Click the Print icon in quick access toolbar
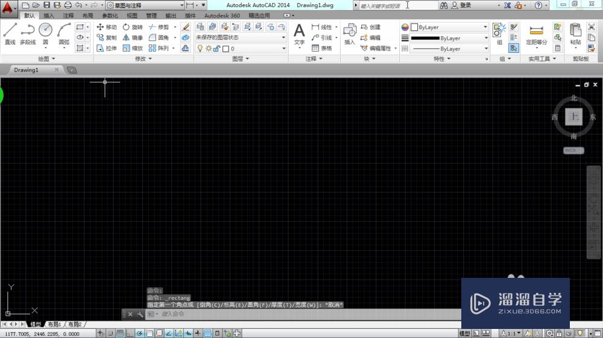Screen dimensions: 603x338 pyautogui.click(x=68, y=5)
